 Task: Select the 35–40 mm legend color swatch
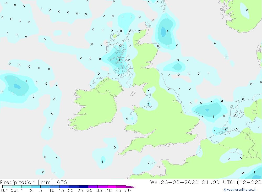(x=102, y=187)
